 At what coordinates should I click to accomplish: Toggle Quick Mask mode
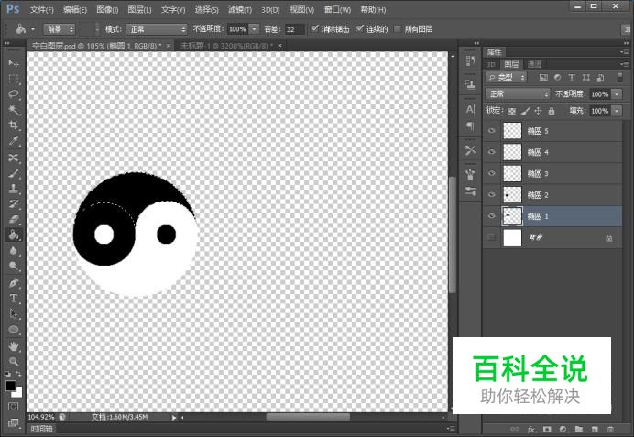[x=14, y=406]
